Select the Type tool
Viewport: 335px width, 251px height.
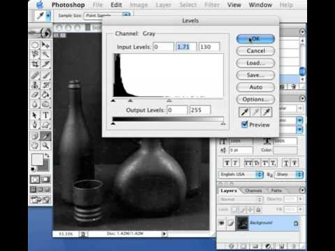(x=45, y=115)
